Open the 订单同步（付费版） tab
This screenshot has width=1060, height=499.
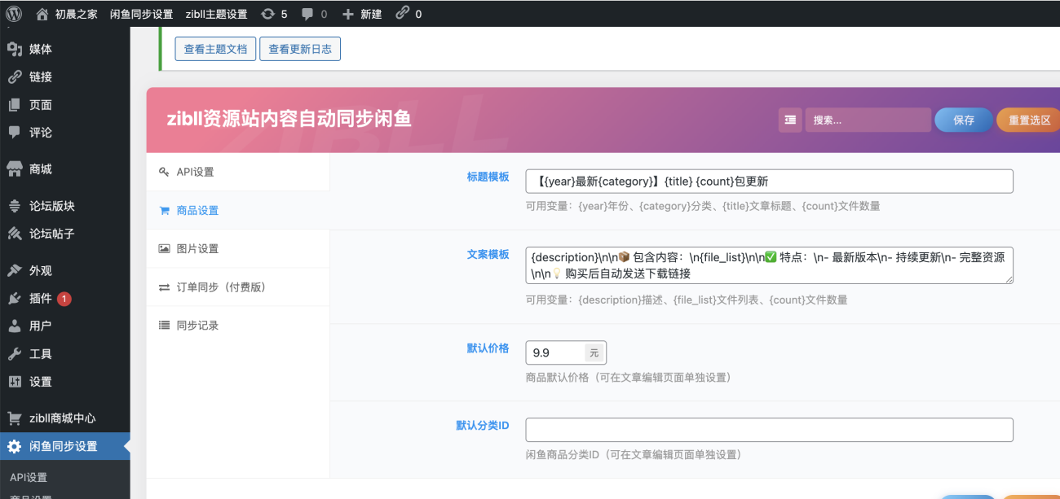click(x=221, y=287)
